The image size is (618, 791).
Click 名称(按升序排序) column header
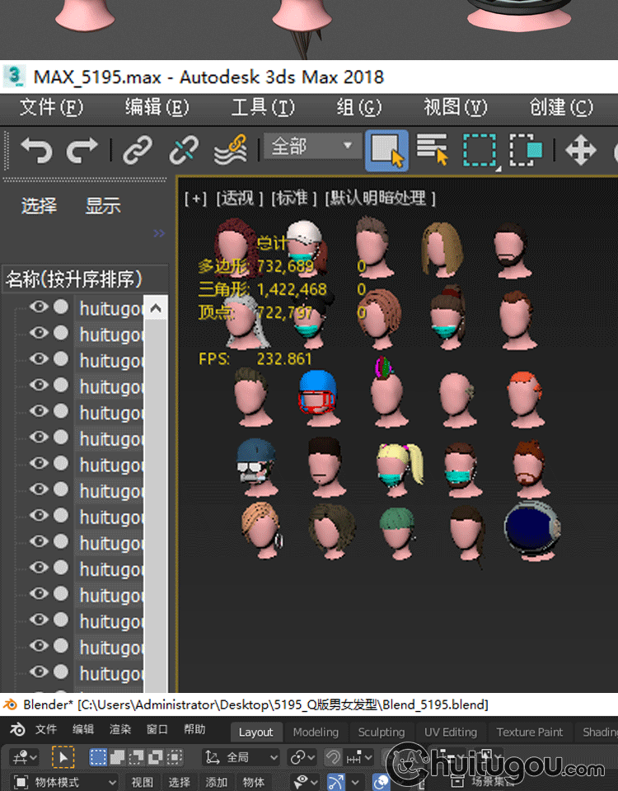click(x=85, y=279)
